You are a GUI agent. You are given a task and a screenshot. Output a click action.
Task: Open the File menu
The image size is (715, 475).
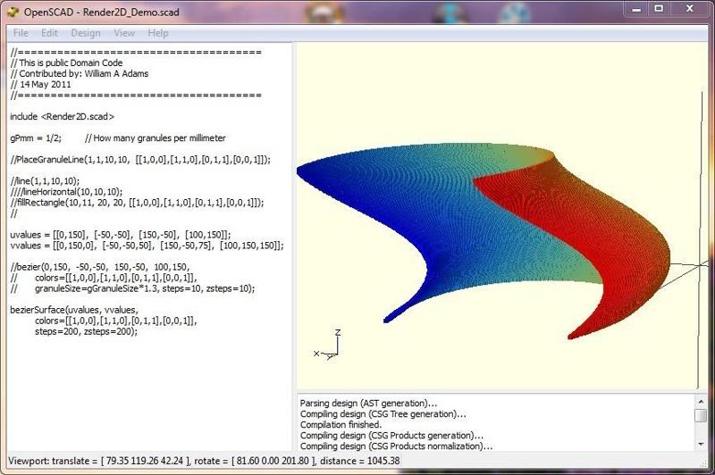(x=21, y=33)
